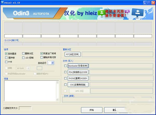Click the PIT[分区文件] button

(73, 54)
